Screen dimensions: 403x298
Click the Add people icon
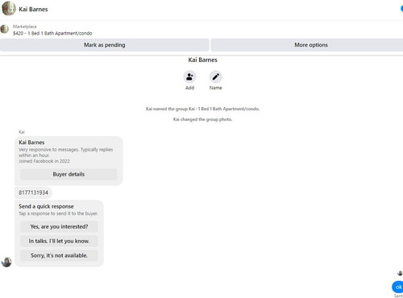pyautogui.click(x=189, y=77)
